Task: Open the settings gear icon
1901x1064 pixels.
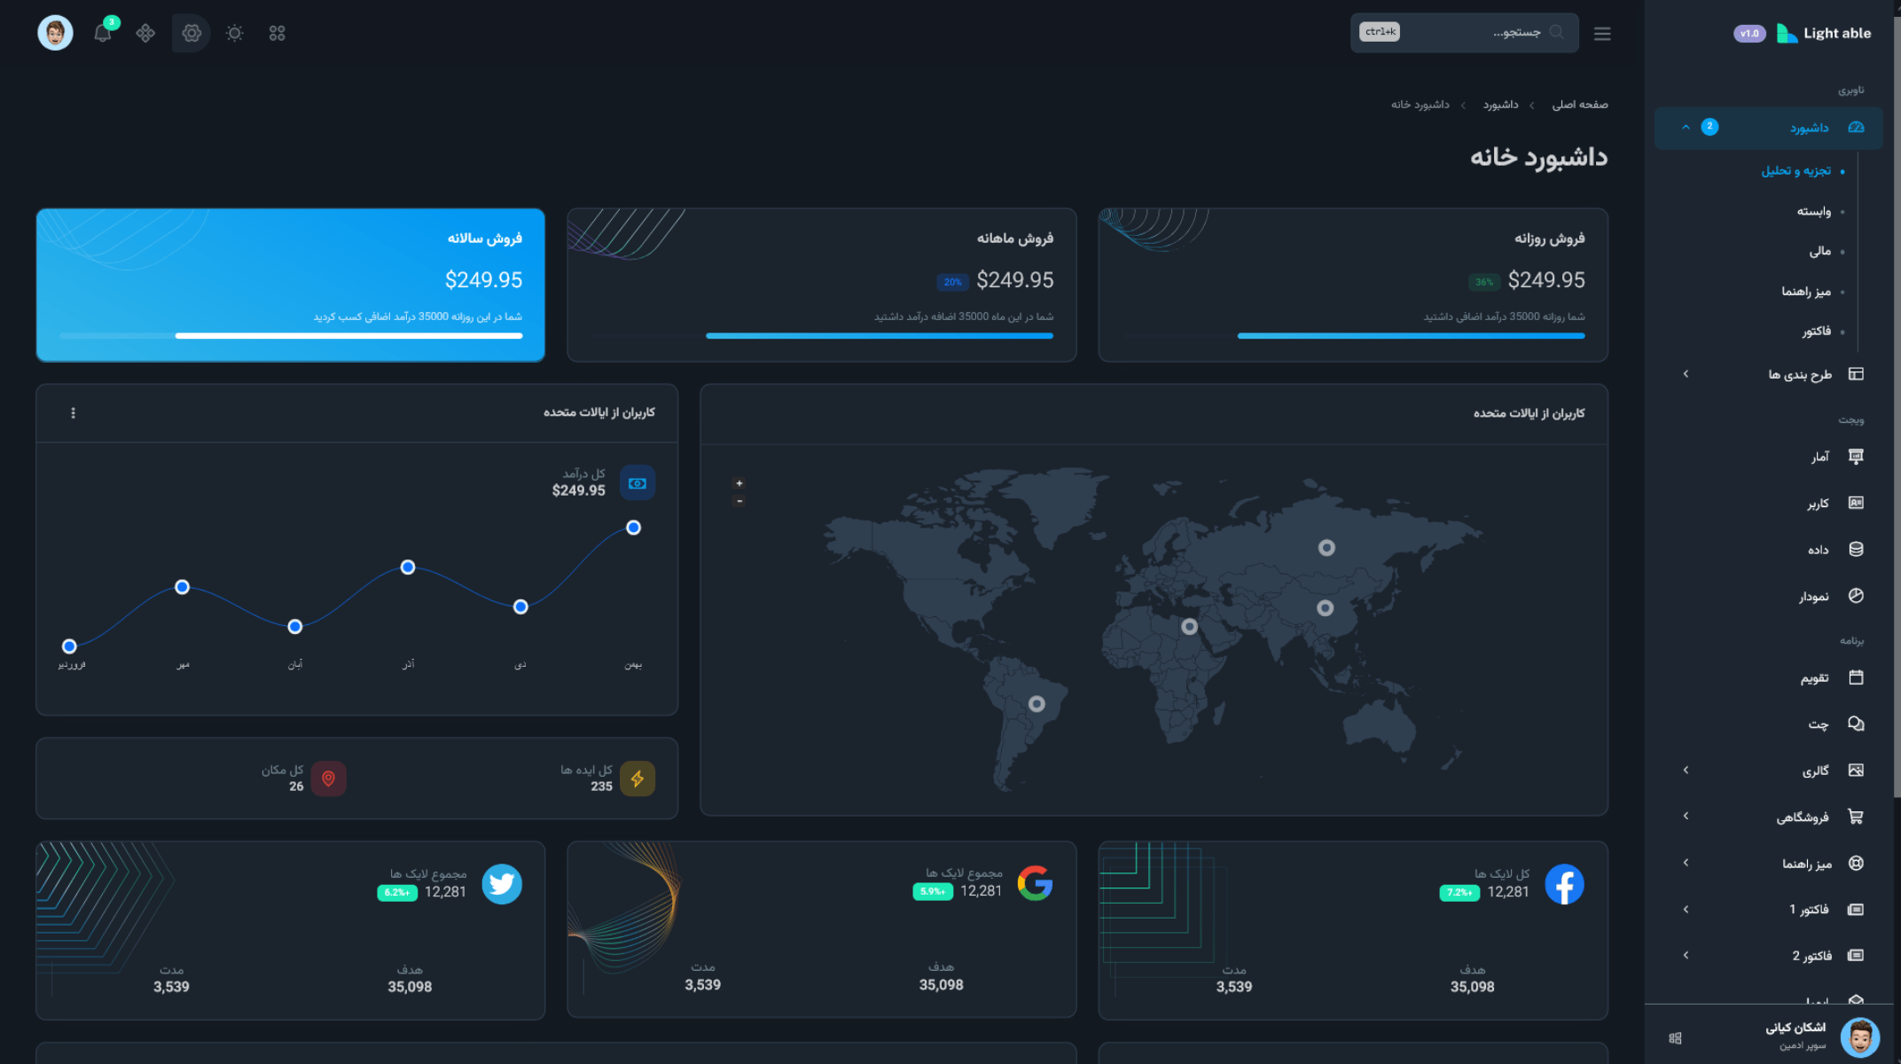Action: point(191,33)
